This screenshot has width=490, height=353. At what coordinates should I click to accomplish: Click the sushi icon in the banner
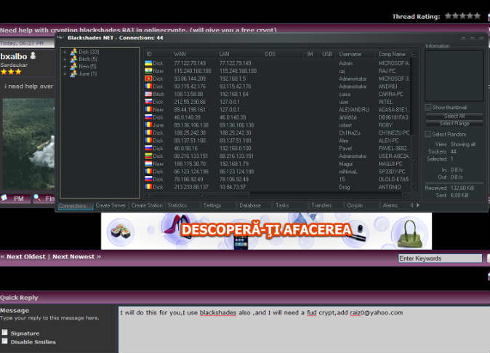click(121, 231)
